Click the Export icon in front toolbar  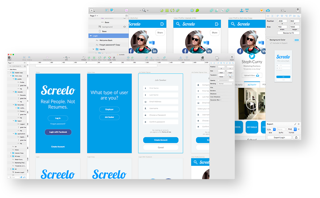(x=232, y=58)
